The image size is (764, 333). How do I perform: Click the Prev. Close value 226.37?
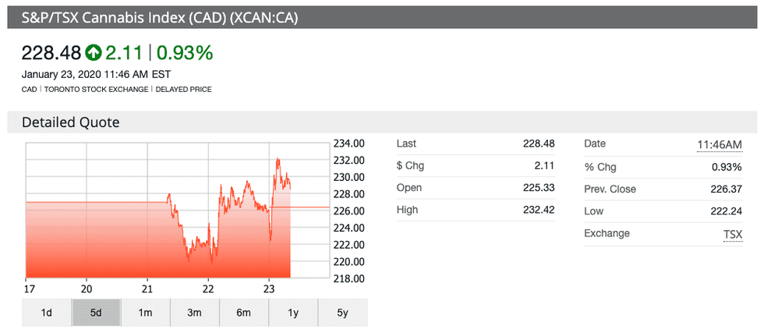[723, 190]
